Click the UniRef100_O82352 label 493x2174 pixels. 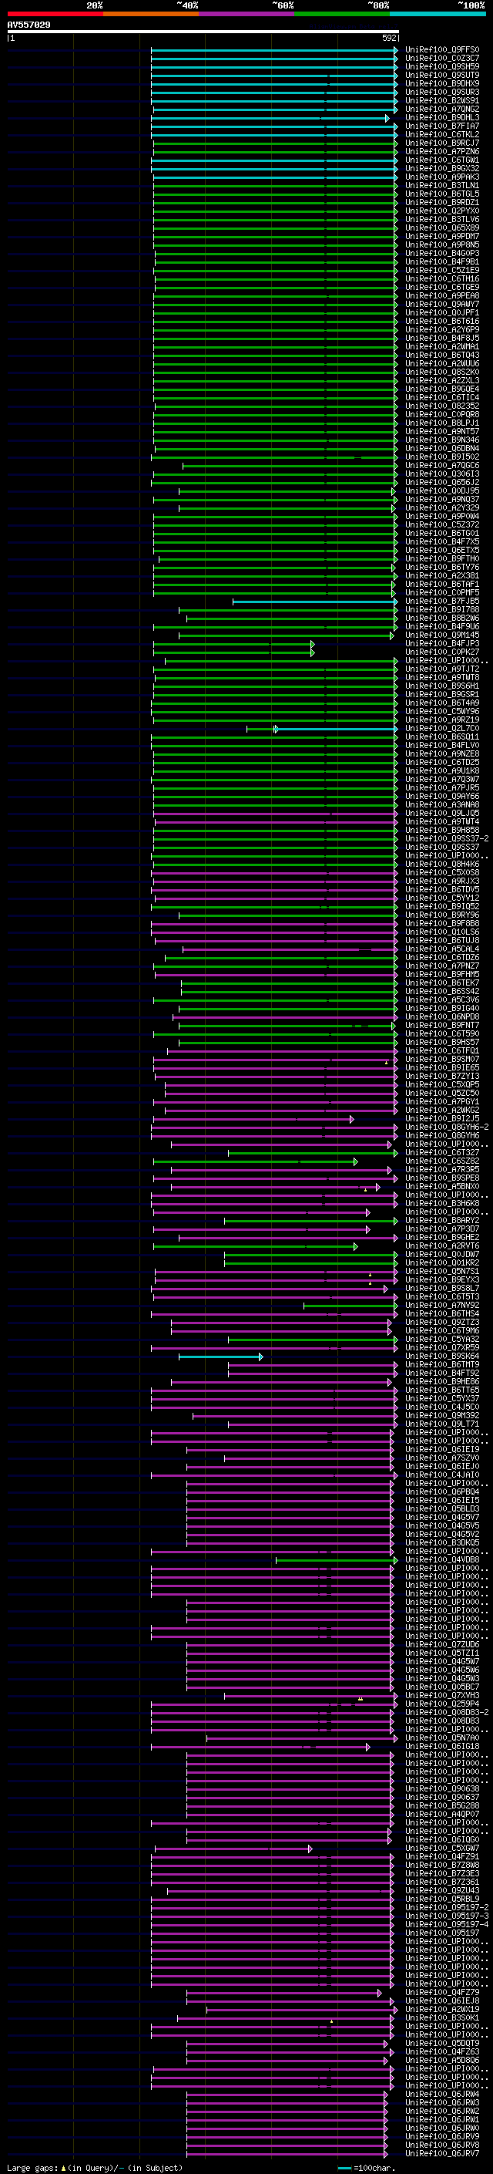442,406
